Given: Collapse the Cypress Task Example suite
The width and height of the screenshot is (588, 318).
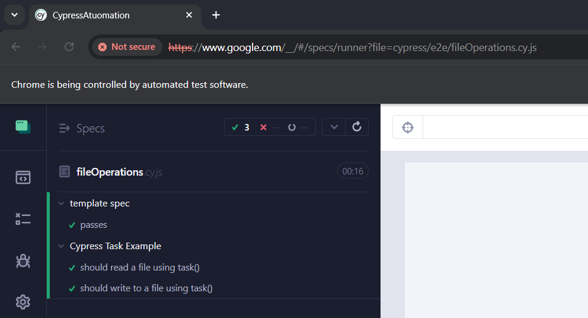Looking at the screenshot, I should click(61, 246).
